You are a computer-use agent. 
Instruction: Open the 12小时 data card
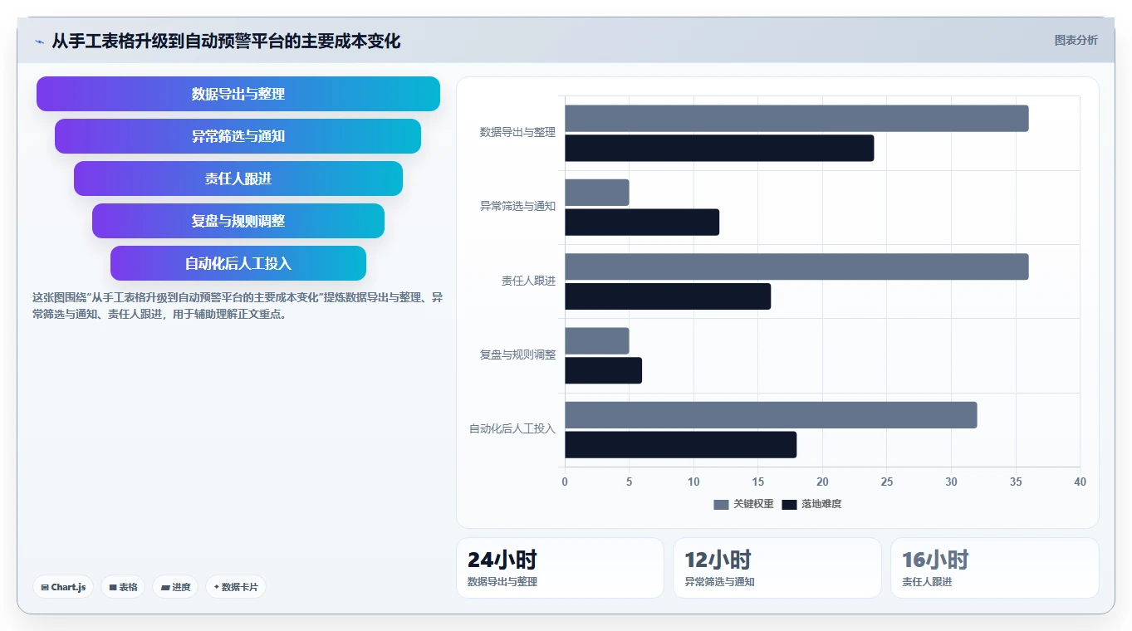[x=777, y=568]
